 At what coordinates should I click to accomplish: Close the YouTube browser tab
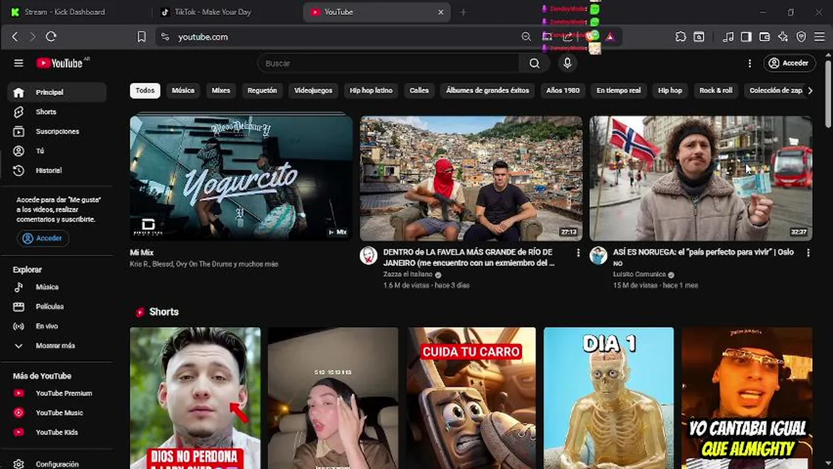coord(441,12)
